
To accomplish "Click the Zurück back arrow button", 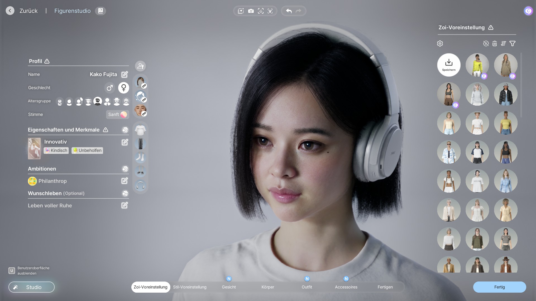I will click(x=10, y=11).
